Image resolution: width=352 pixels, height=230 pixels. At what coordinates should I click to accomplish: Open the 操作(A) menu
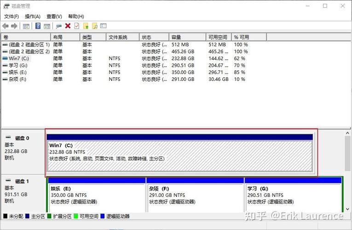33,17
